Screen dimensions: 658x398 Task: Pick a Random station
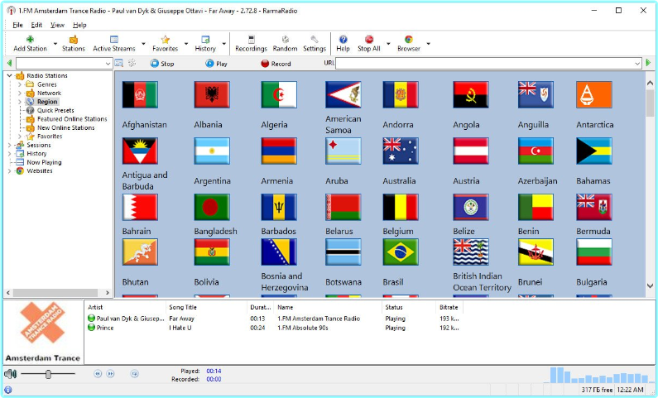coord(285,44)
